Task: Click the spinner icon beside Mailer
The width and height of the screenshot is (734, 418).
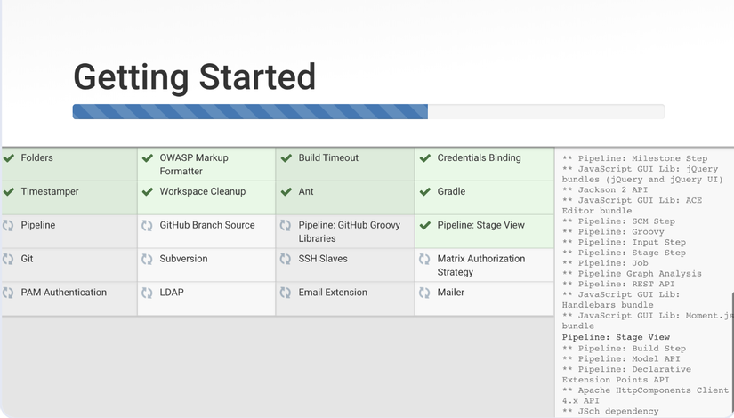Action: [425, 293]
